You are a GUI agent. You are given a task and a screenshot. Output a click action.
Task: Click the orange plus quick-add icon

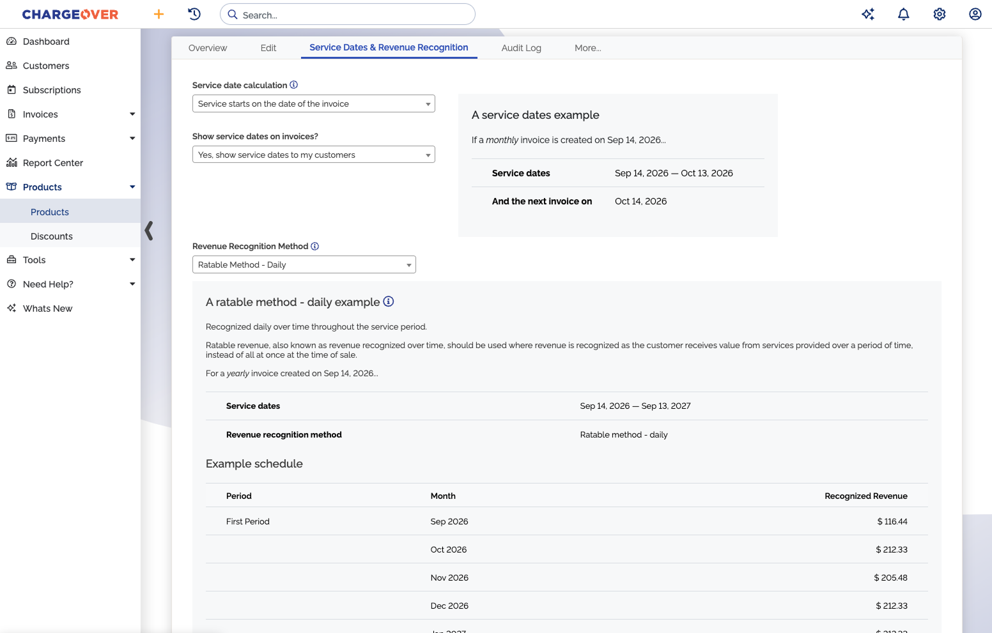click(x=159, y=14)
